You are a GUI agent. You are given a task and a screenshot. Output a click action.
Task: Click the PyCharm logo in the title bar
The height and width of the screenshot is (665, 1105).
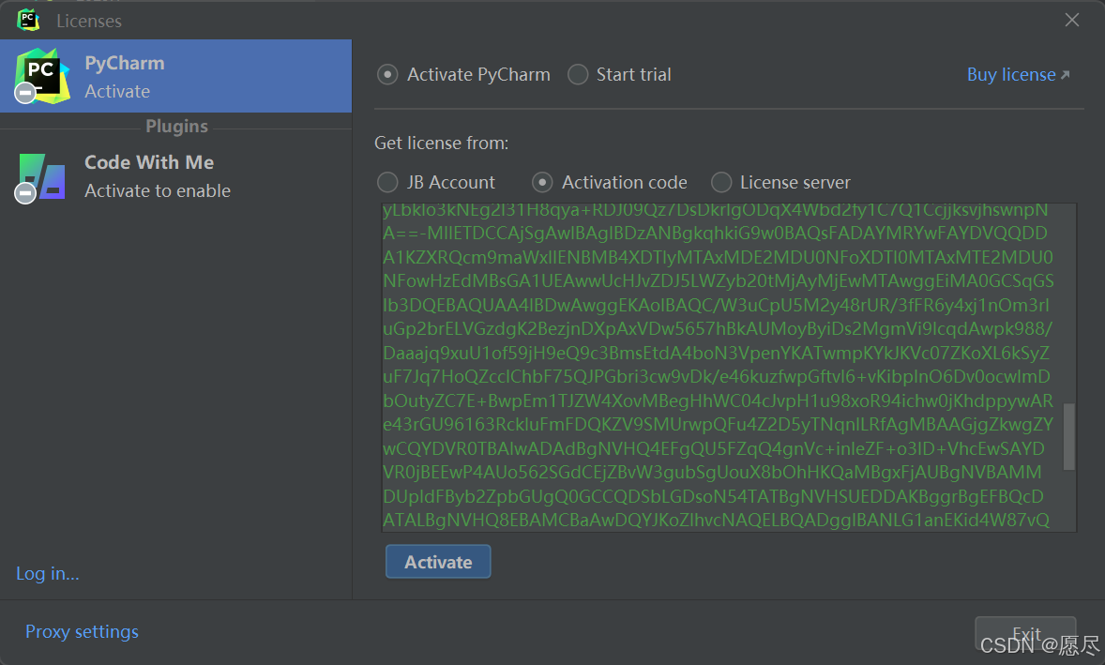click(x=28, y=20)
